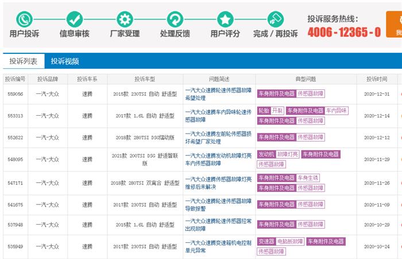
Task: Click complaint number 559056
Action: [x=16, y=94]
